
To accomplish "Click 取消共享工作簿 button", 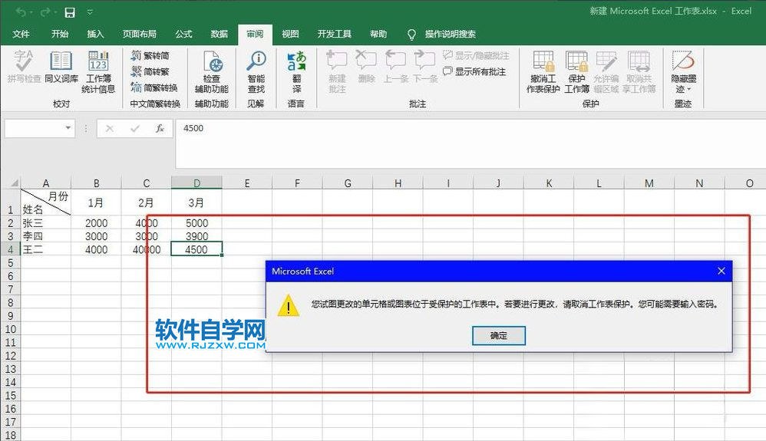I will point(639,72).
